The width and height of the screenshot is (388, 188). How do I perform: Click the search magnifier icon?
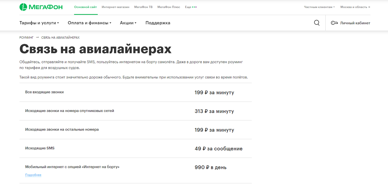(x=317, y=23)
